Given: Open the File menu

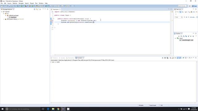Looking at the screenshot, I should [2, 3].
